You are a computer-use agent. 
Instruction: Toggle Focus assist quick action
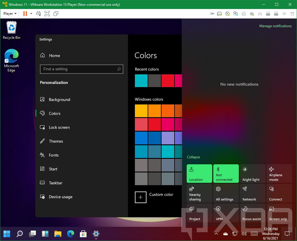point(253,213)
